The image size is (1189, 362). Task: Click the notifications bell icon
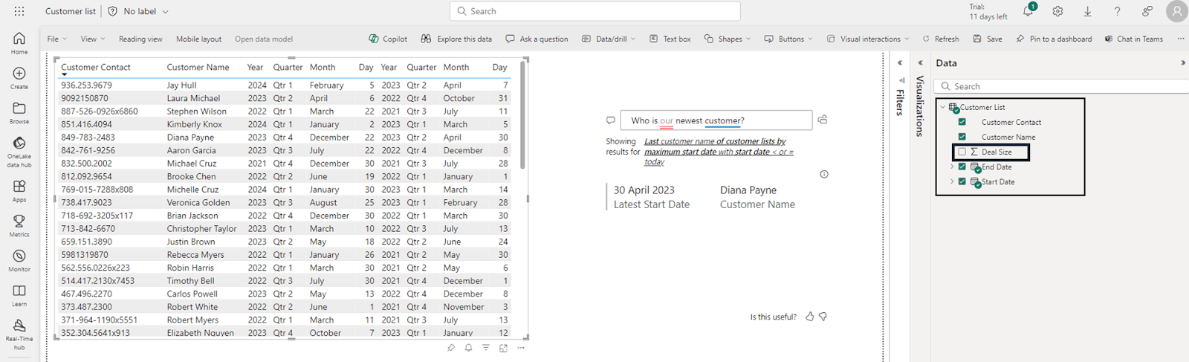pos(1028,12)
